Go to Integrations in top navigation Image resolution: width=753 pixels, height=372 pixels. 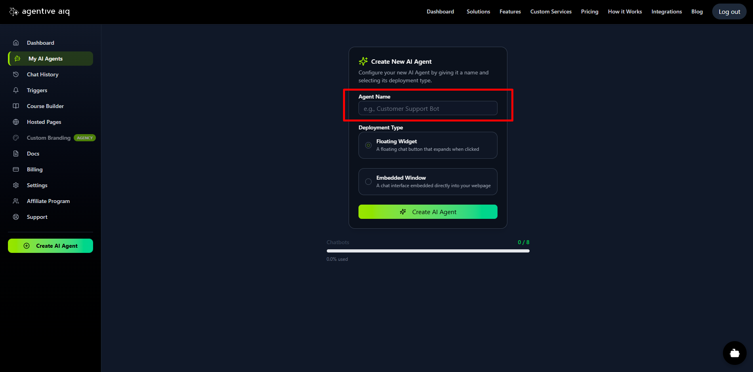click(666, 12)
